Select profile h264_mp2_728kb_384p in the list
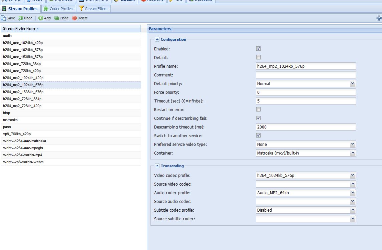Screen dimensions: 382x250 pos(71,99)
